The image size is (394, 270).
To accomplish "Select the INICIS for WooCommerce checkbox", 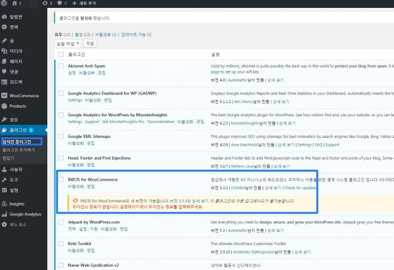I will [x=61, y=179].
